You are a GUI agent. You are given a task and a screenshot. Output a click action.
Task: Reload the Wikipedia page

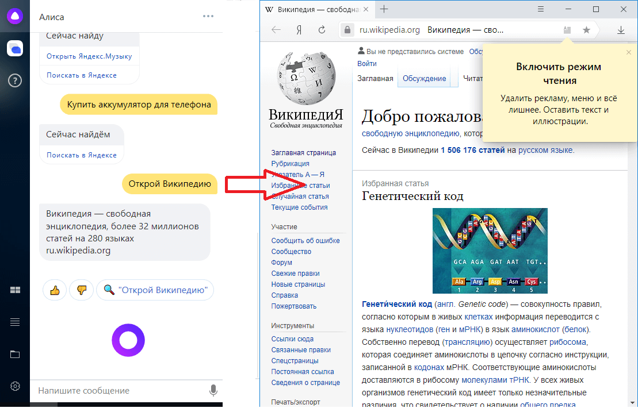point(322,30)
